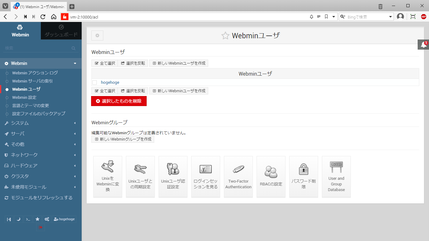The width and height of the screenshot is (429, 241).
Task: Open Unix user synchronization settings icon
Action: pos(140,177)
